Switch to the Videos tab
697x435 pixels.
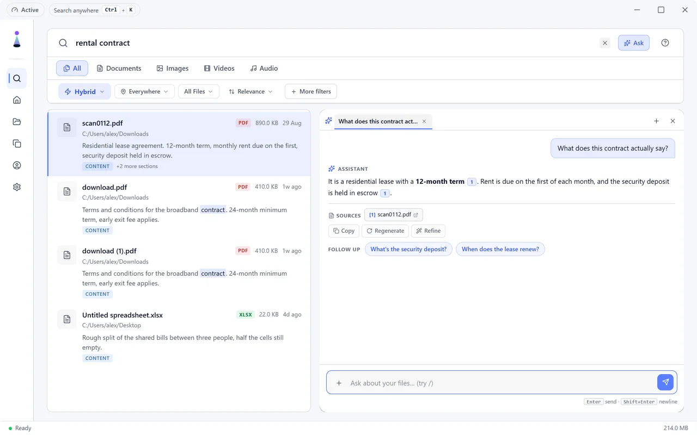coord(219,69)
